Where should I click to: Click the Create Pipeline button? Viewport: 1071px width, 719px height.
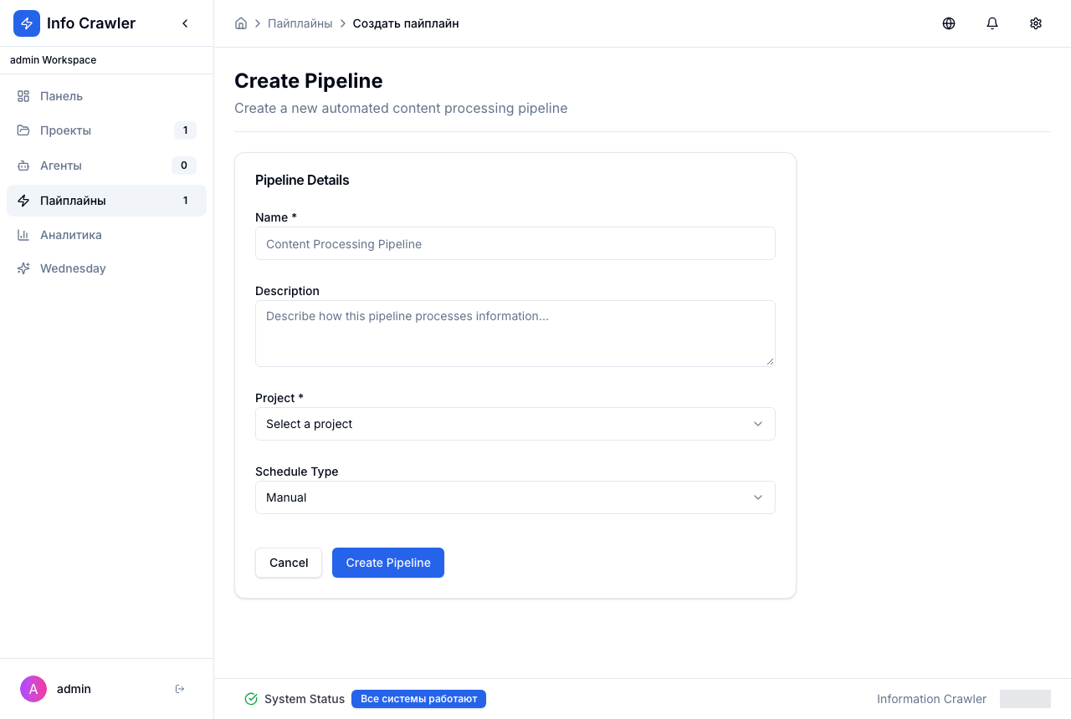388,563
